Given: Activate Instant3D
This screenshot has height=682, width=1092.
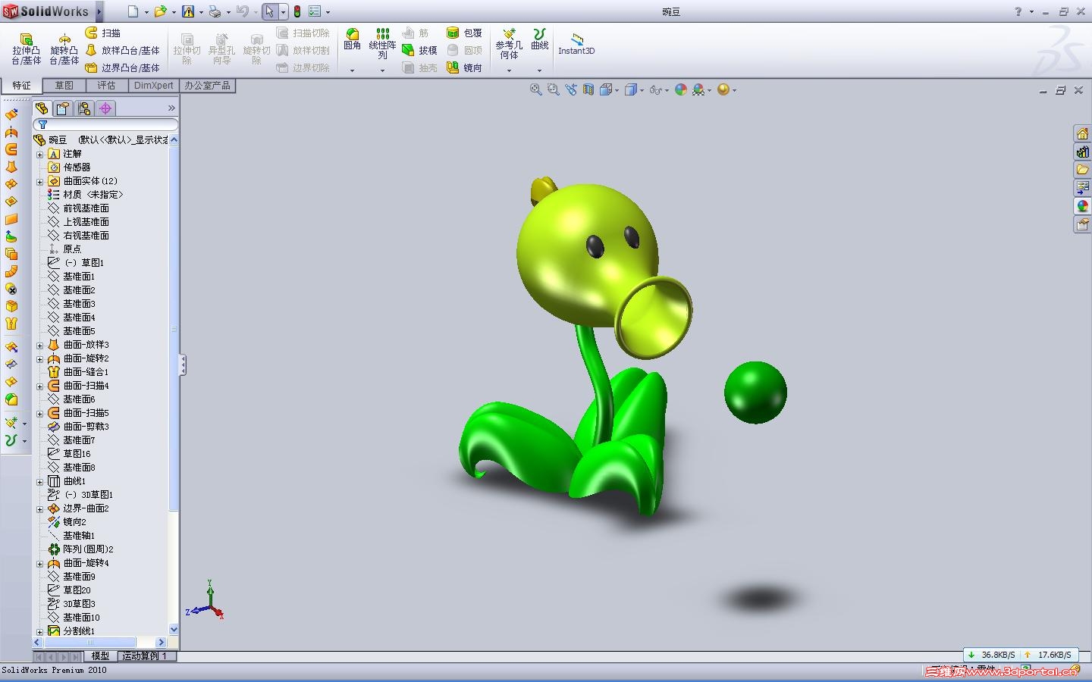Looking at the screenshot, I should pos(576,44).
